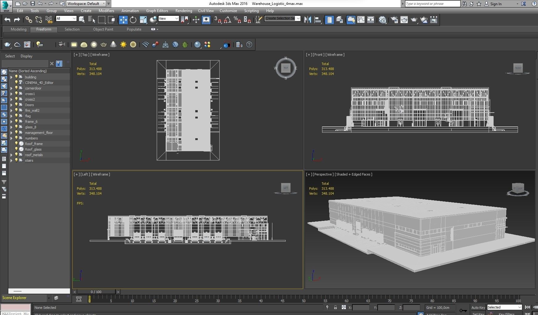Click the Mirror tool icon
Screen dimensions: 538x315
308,20
